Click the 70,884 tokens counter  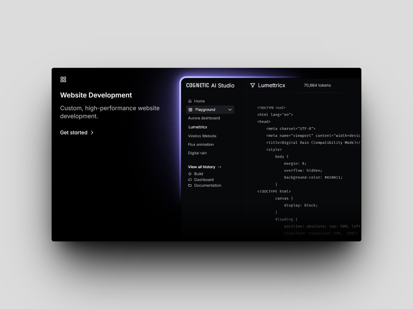click(317, 85)
